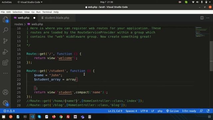Open the Source Control view
The image size is (213, 120).
pos(5,41)
